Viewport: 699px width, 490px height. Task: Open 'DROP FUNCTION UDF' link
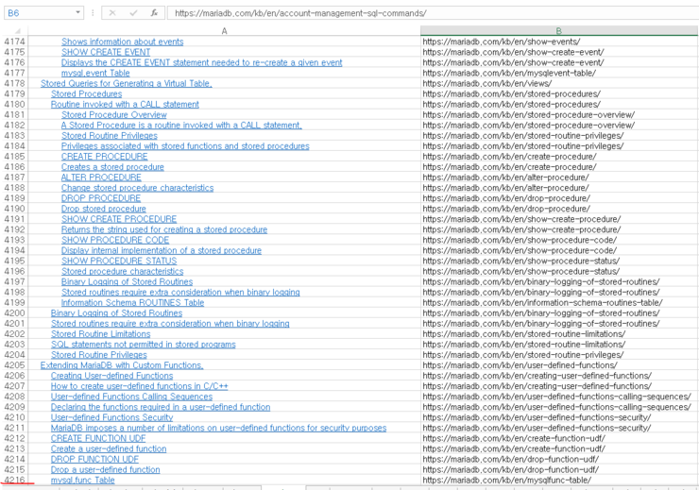95,459
